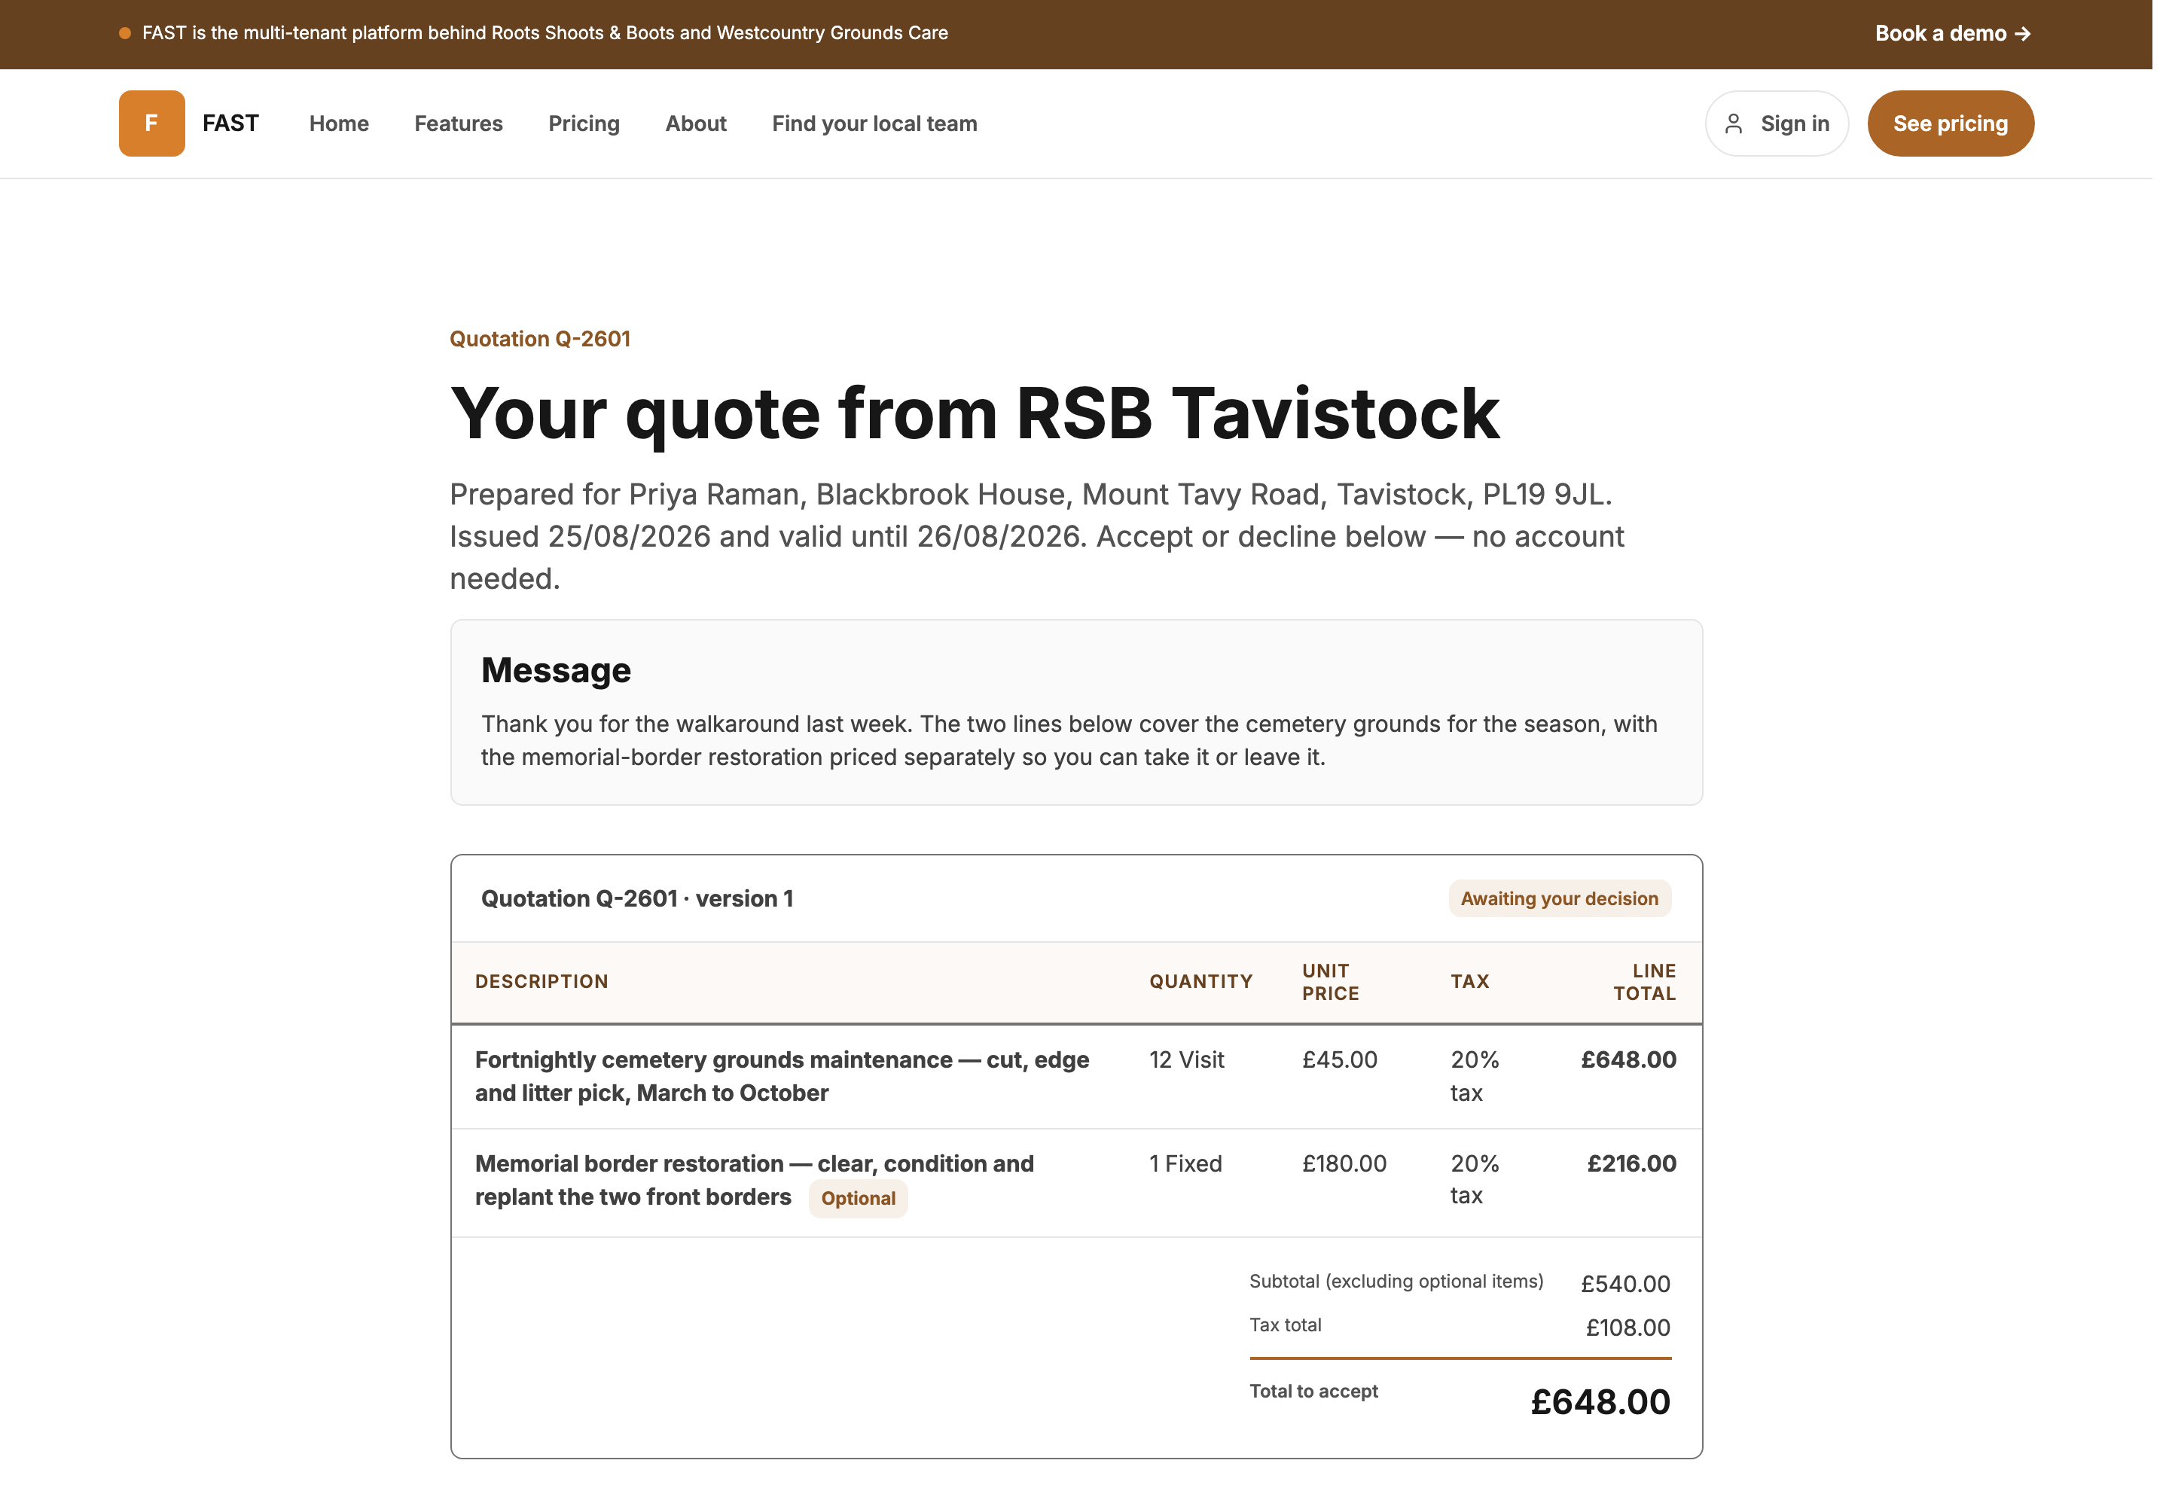Select the Memorial border restoration line item
This screenshot has height=1506, width=2169.
[1076, 1182]
